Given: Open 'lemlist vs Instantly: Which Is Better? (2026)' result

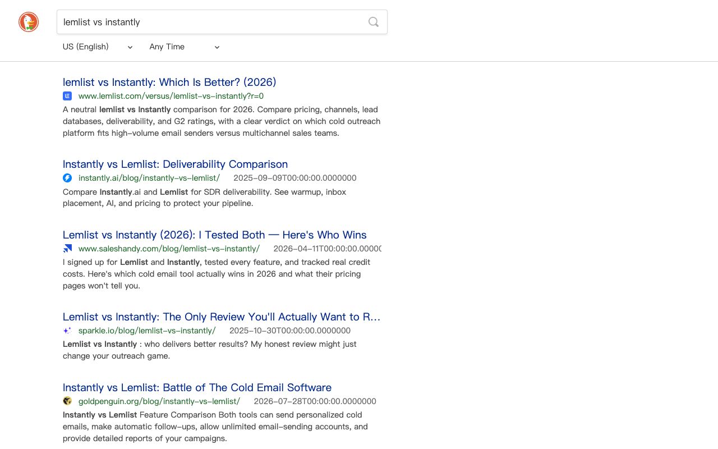Looking at the screenshot, I should (169, 82).
